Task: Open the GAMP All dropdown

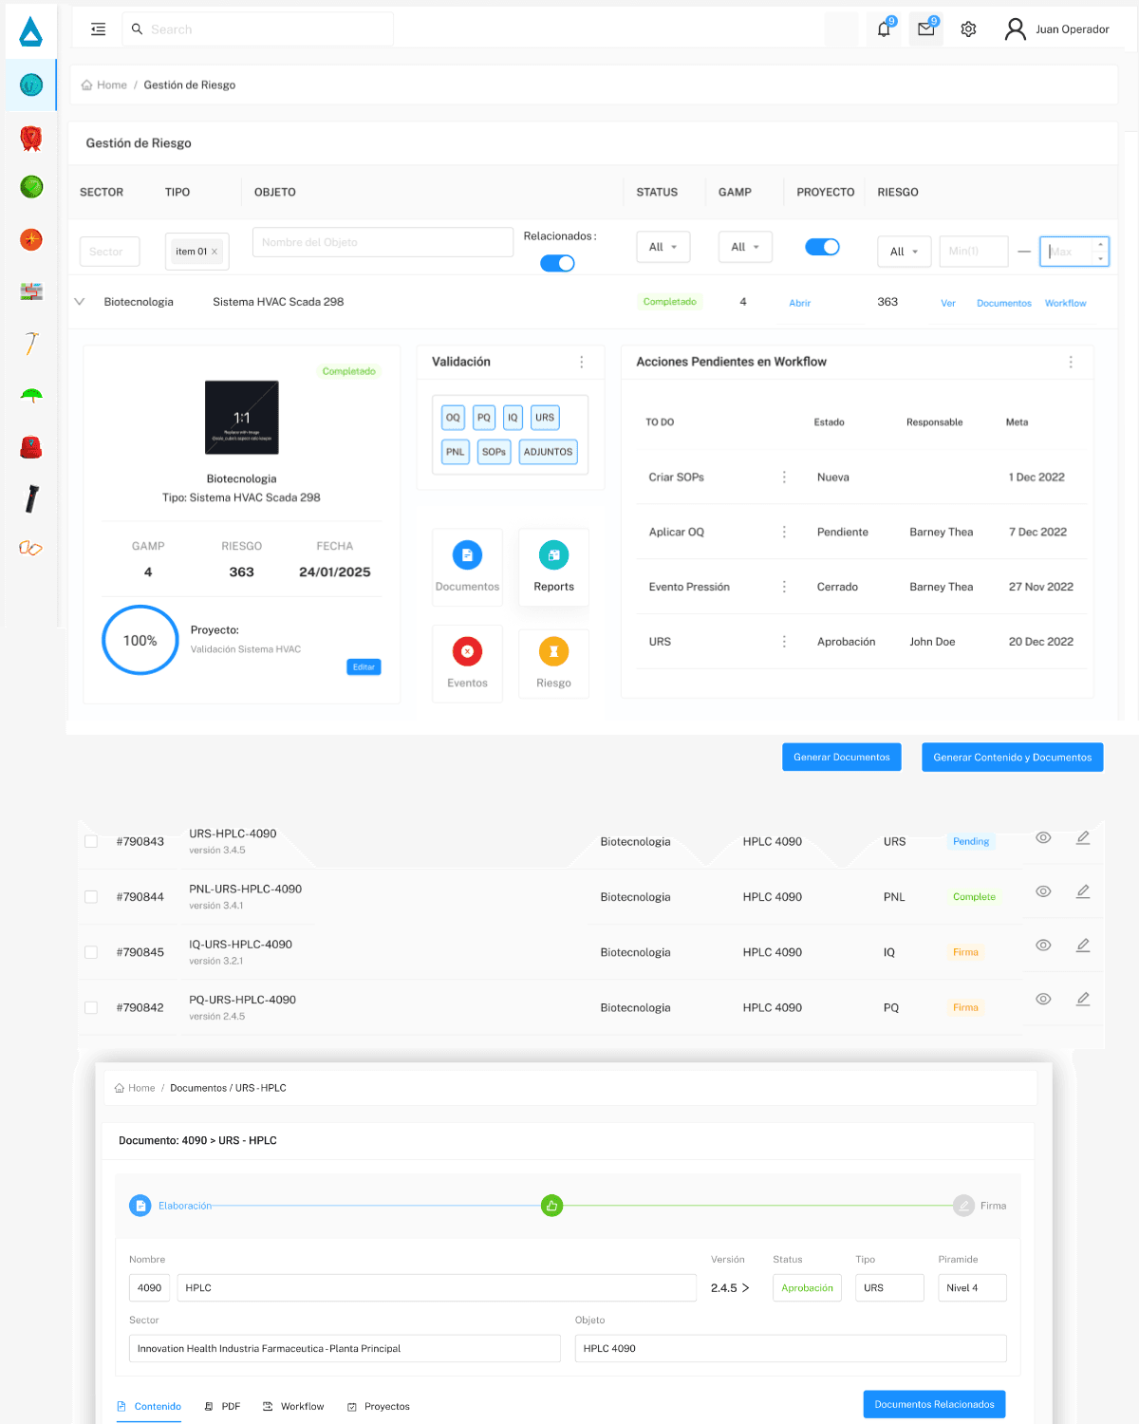Action: tap(745, 247)
